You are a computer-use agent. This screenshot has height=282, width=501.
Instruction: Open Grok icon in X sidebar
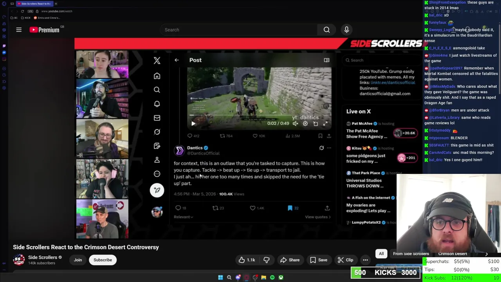pos(157,132)
